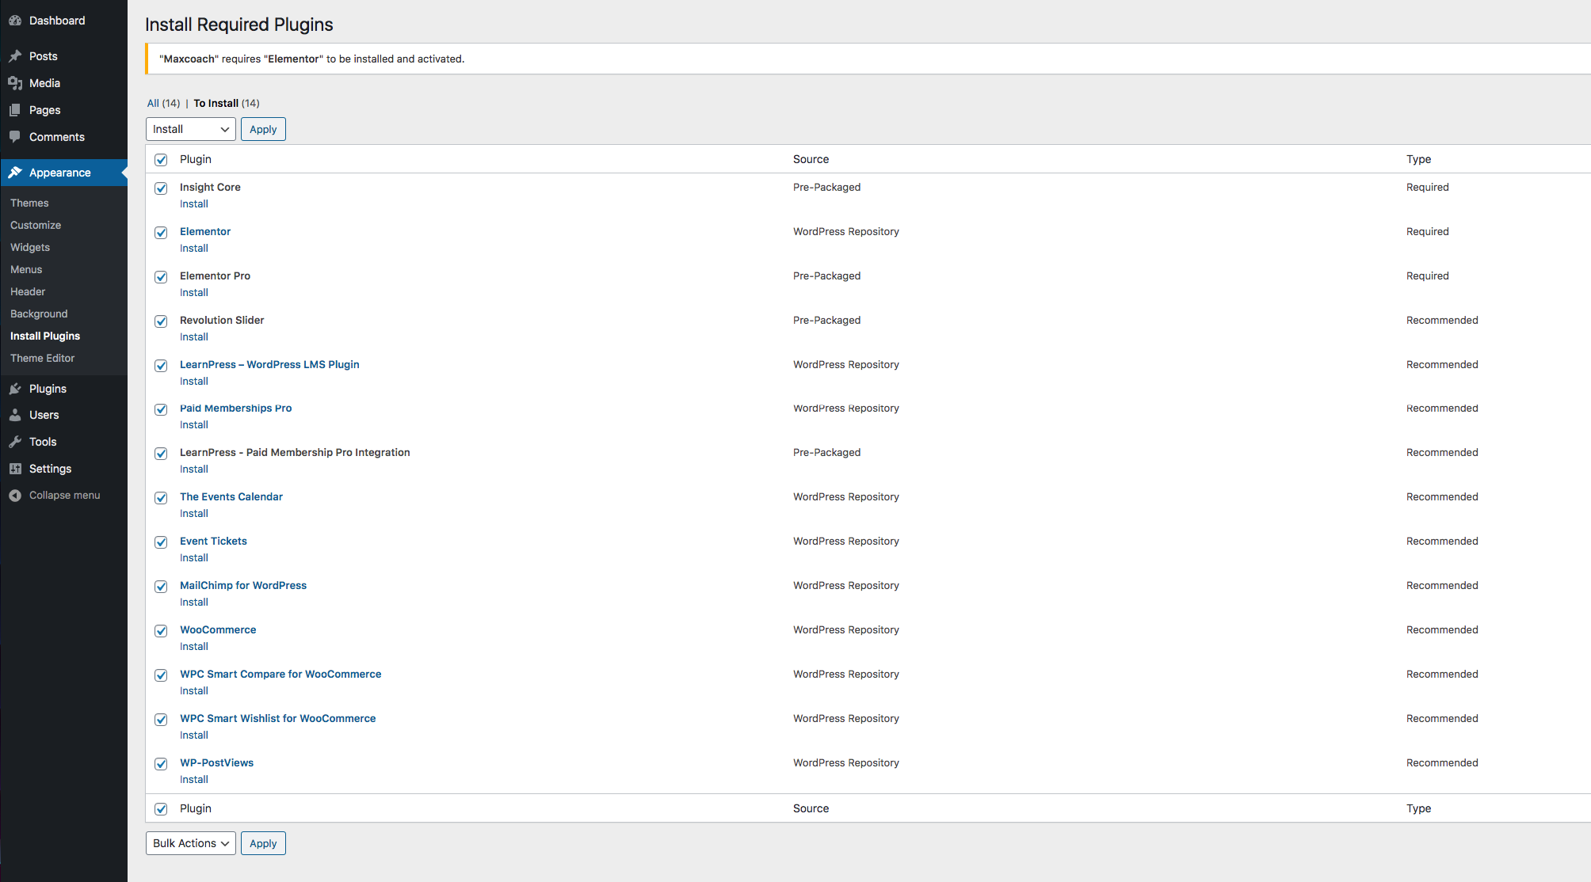
Task: Open the WooCommerce plugin link
Action: [218, 629]
